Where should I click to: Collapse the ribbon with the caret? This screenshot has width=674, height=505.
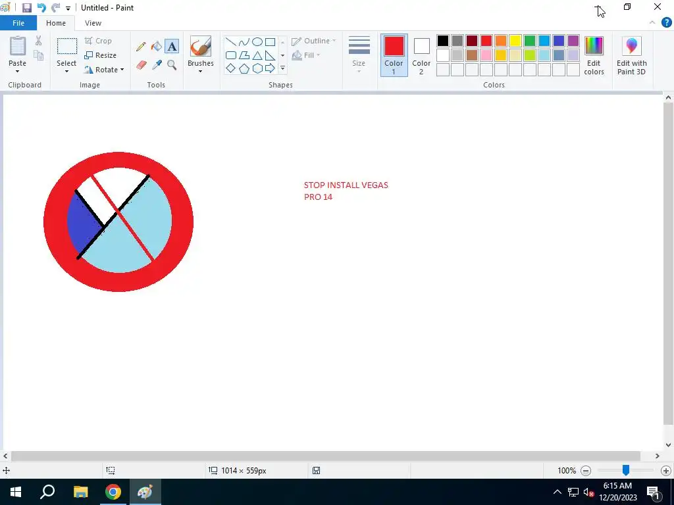coord(652,23)
